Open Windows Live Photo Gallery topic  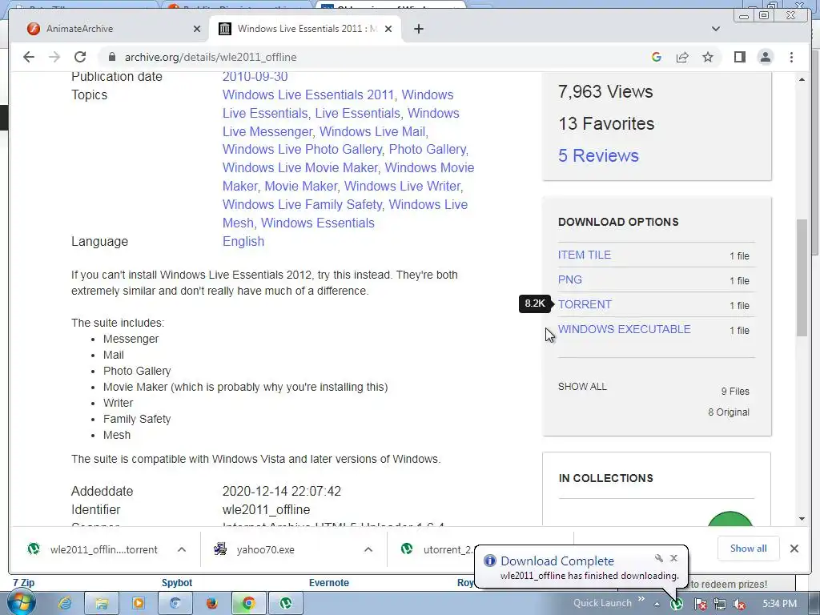[x=302, y=149]
